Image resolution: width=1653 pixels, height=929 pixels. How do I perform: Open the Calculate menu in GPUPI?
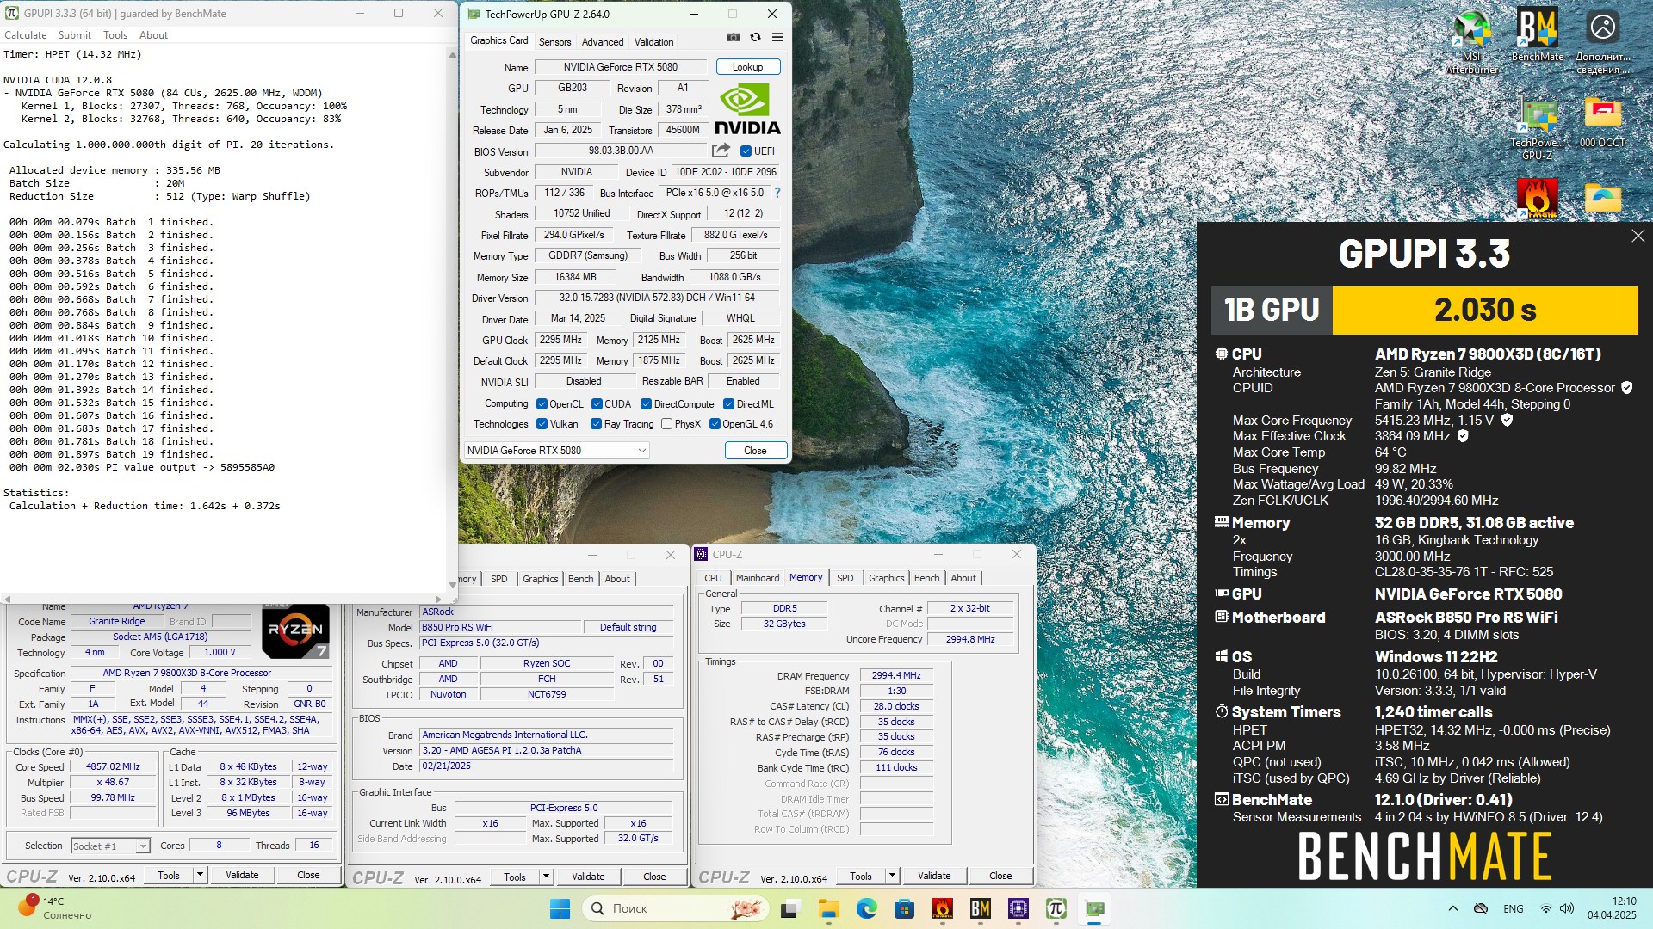(x=26, y=35)
